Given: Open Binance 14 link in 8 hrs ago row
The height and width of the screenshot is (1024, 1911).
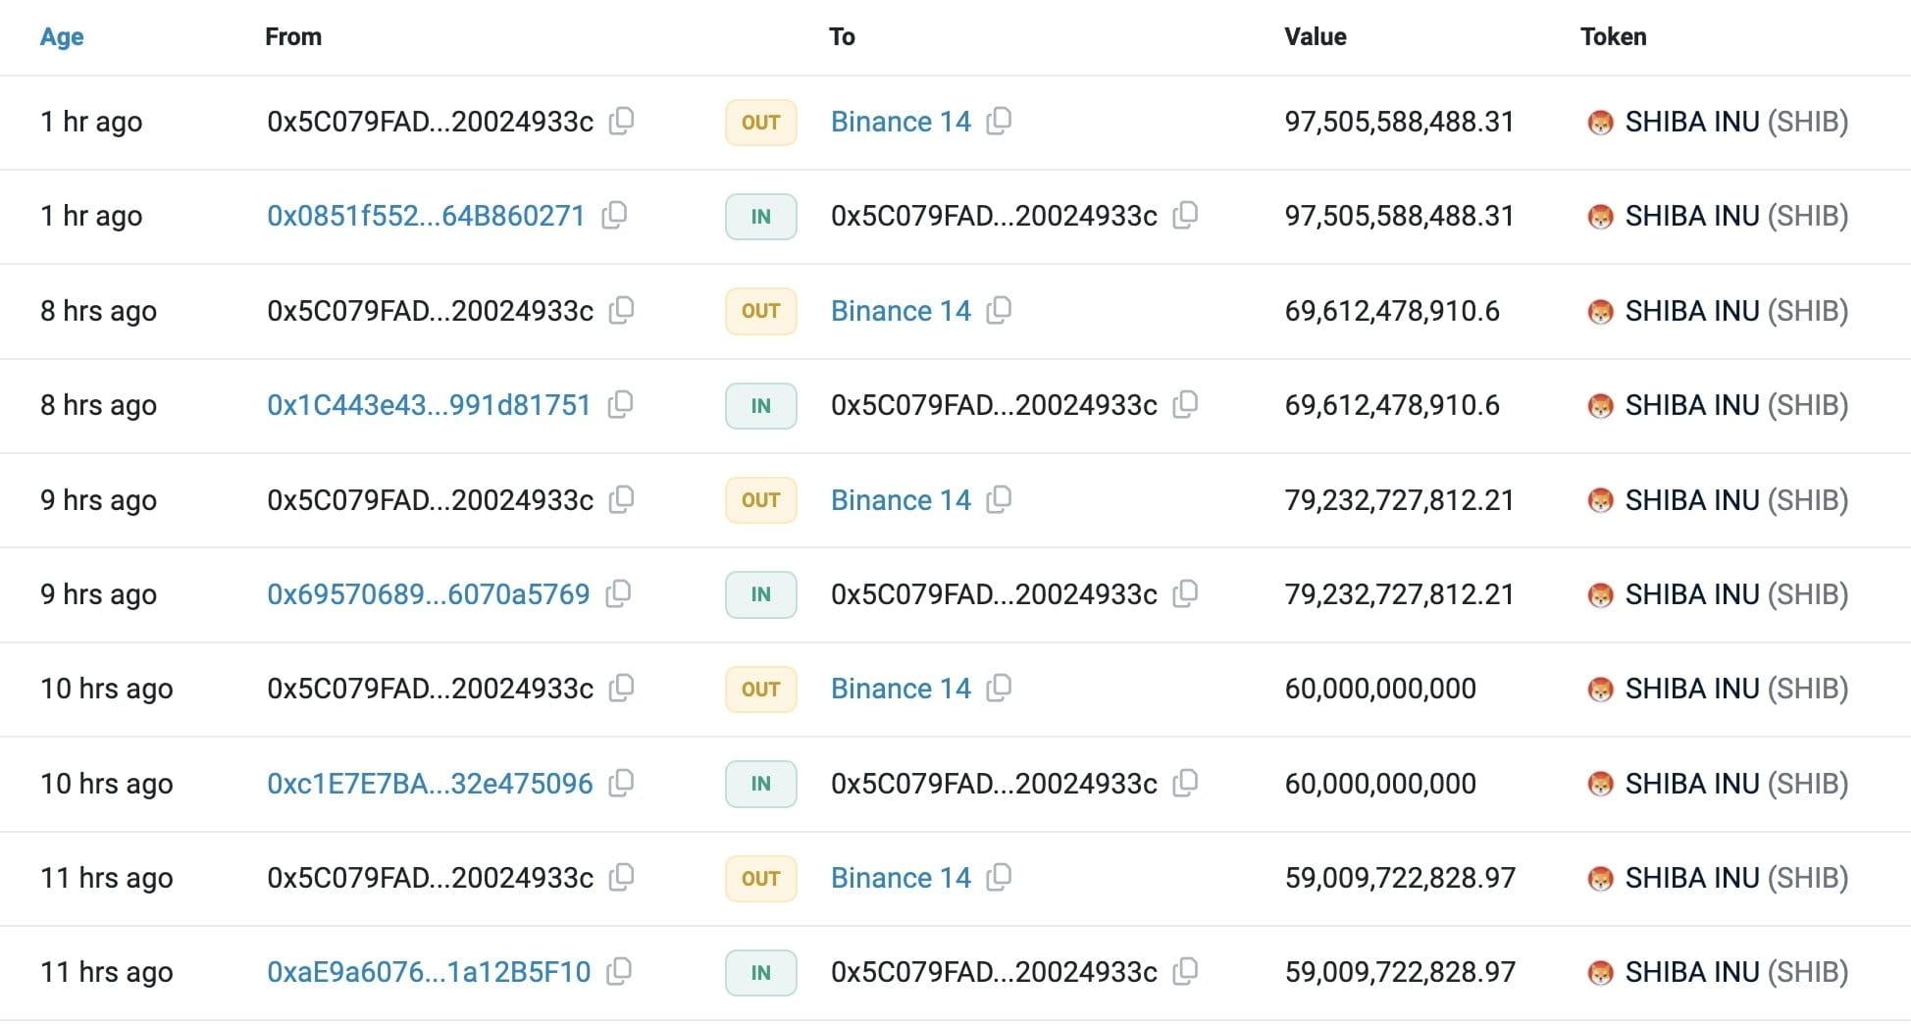Looking at the screenshot, I should (901, 311).
